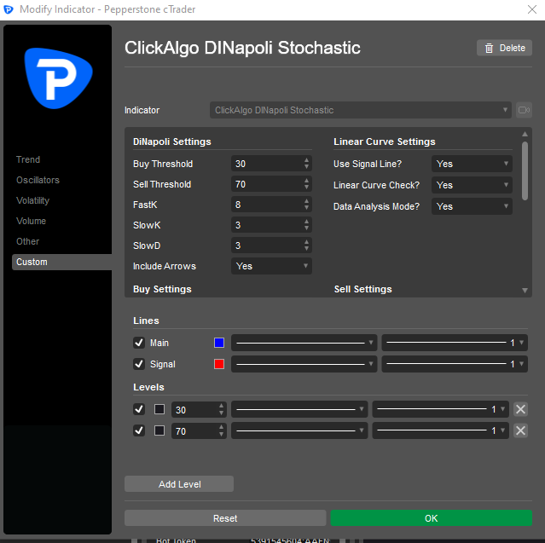Screen dimensions: 545x543
Task: Toggle the level 70 checkbox
Action: click(x=139, y=430)
